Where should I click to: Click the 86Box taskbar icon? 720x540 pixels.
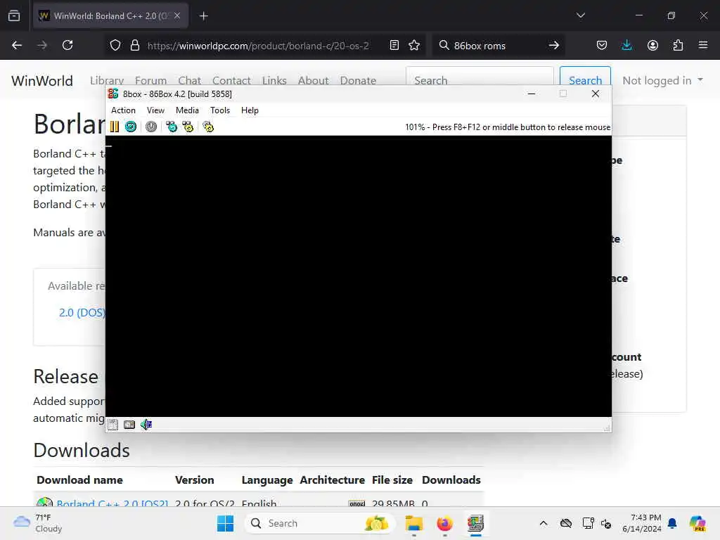coord(476,523)
